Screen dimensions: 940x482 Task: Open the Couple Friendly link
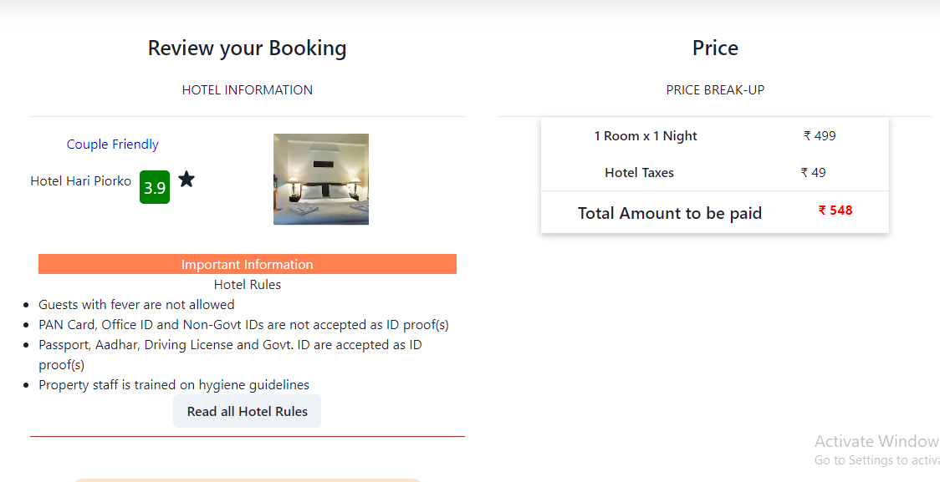[x=112, y=144]
